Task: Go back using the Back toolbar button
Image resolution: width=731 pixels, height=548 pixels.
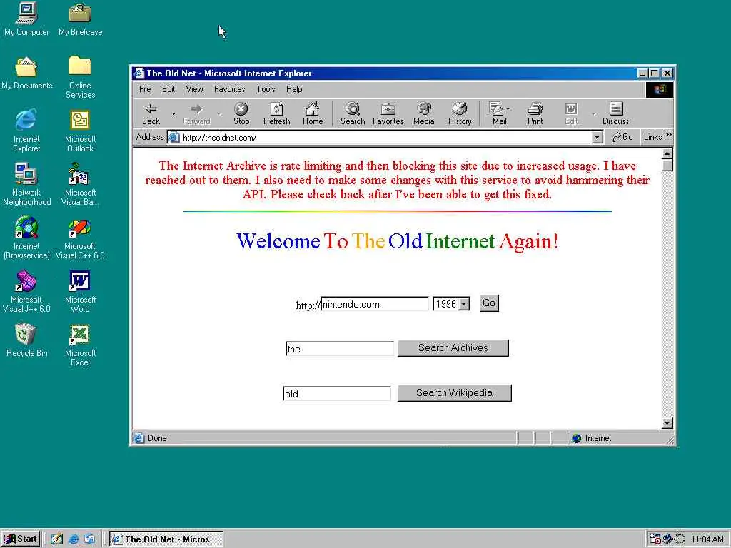Action: pos(151,114)
